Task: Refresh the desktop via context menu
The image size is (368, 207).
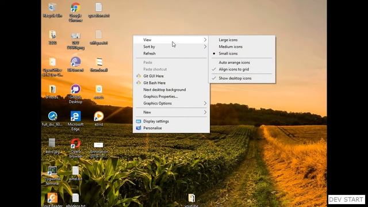Action: [171, 53]
